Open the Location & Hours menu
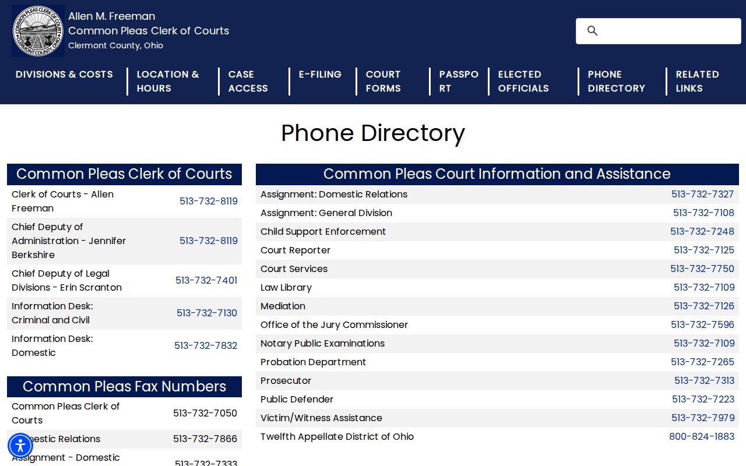 (168, 82)
